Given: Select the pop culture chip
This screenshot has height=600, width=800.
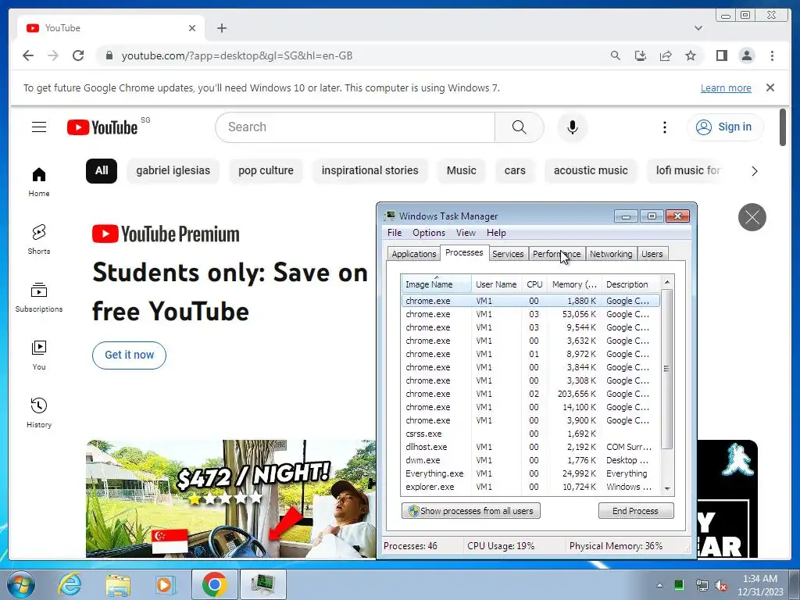Looking at the screenshot, I should click(266, 170).
